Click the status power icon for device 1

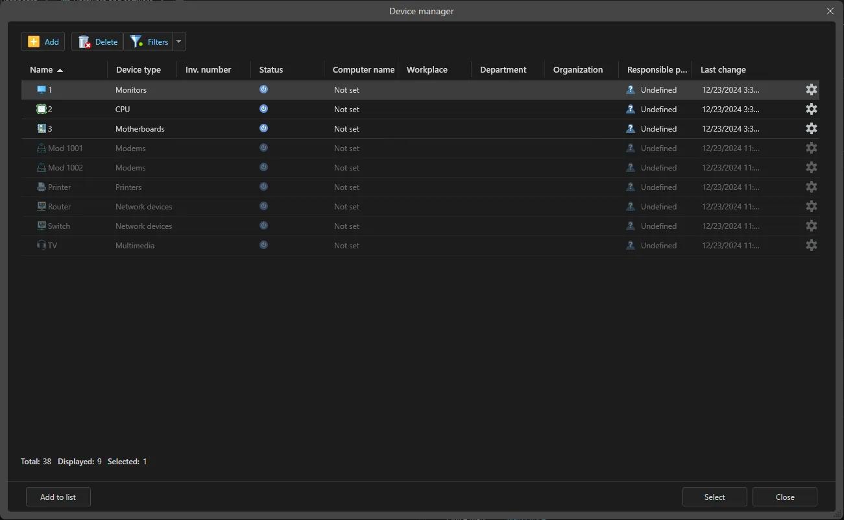pos(263,89)
